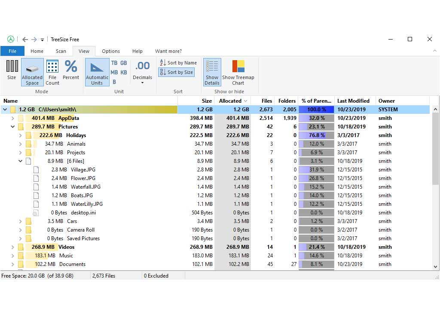Set unit to KB
Image resolution: width=440 pixels, height=330 pixels.
(124, 72)
